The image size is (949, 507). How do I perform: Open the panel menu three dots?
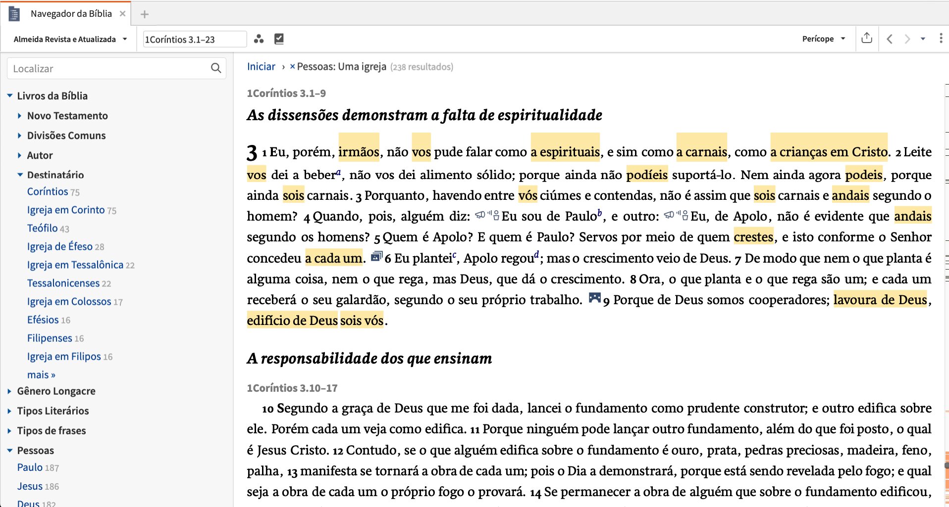941,39
